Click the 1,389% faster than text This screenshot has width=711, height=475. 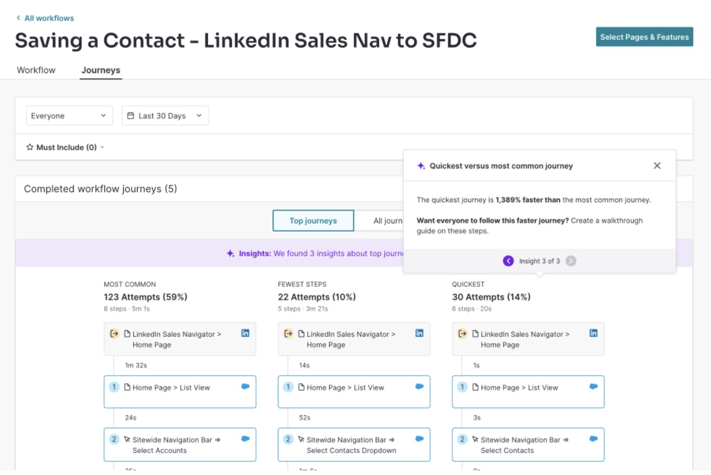(528, 200)
